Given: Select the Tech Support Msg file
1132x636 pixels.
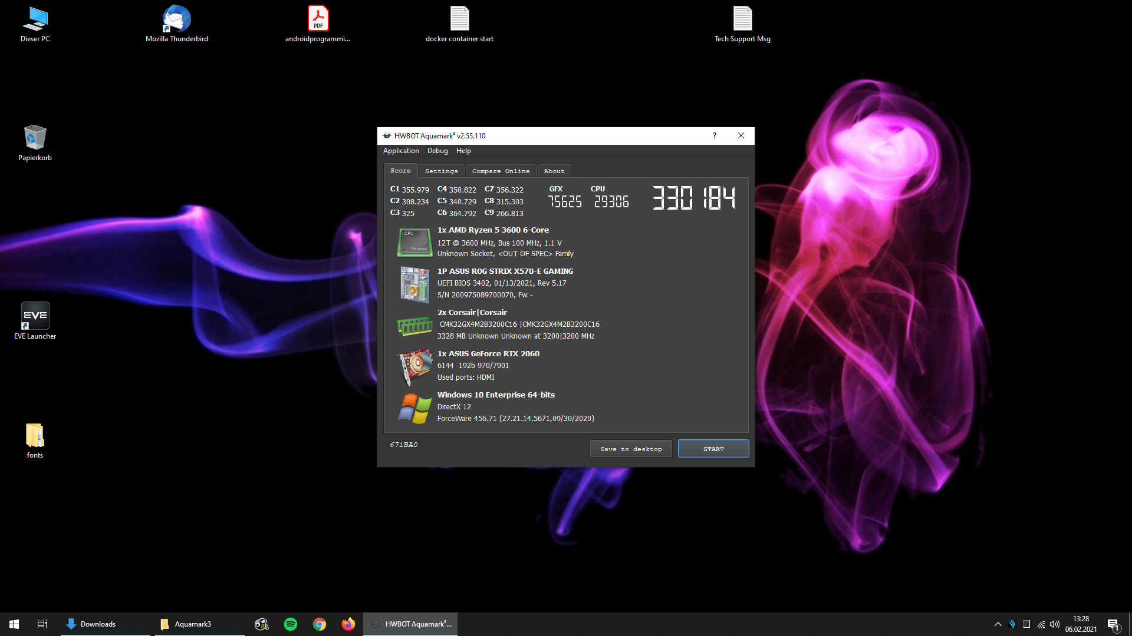Looking at the screenshot, I should click(742, 24).
